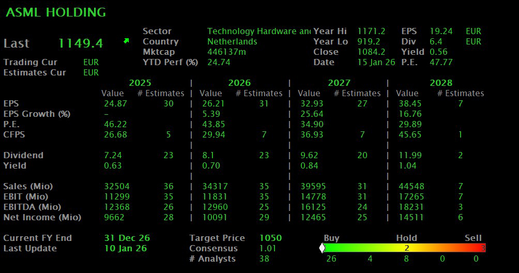Click the Consensus value 1.01

(268, 248)
